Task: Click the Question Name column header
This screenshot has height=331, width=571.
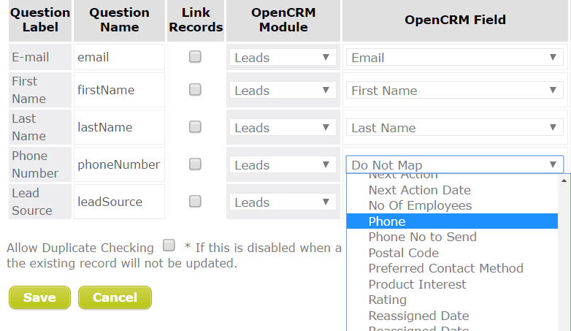Action: (120, 20)
